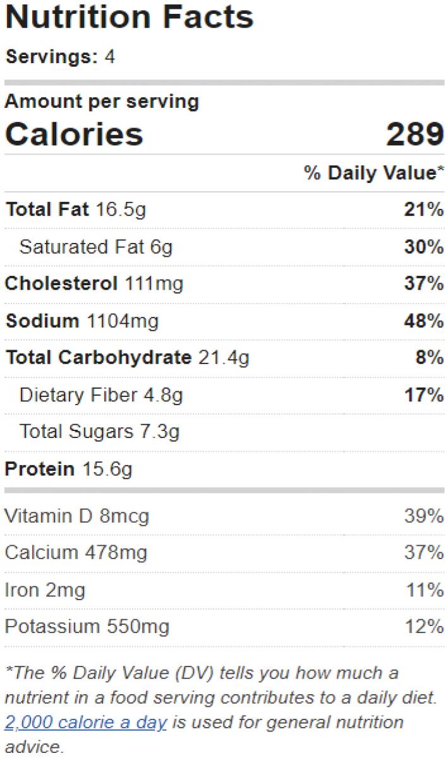Viewport: 448px width, 763px height.
Task: Click the Iron 2mg label
Action: click(x=45, y=590)
